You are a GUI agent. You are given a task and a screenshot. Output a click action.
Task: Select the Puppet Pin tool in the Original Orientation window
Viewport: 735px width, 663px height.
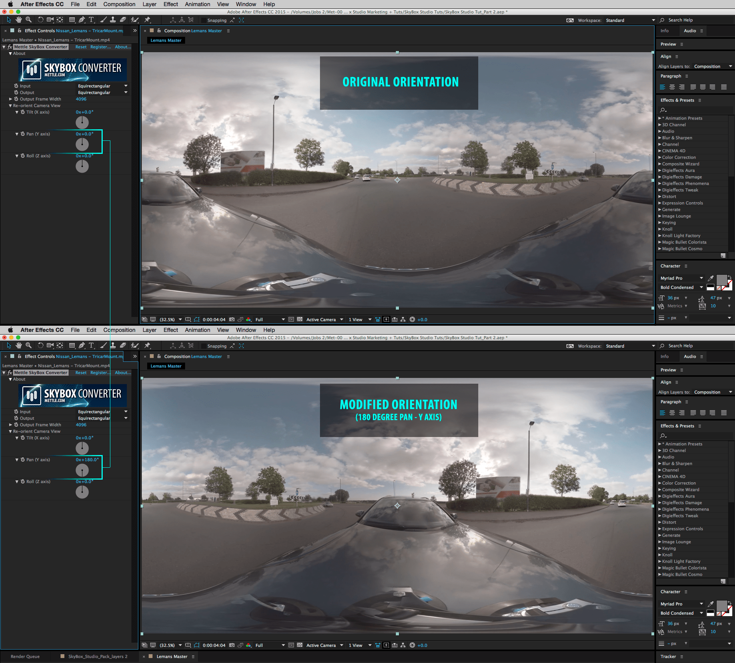147,20
